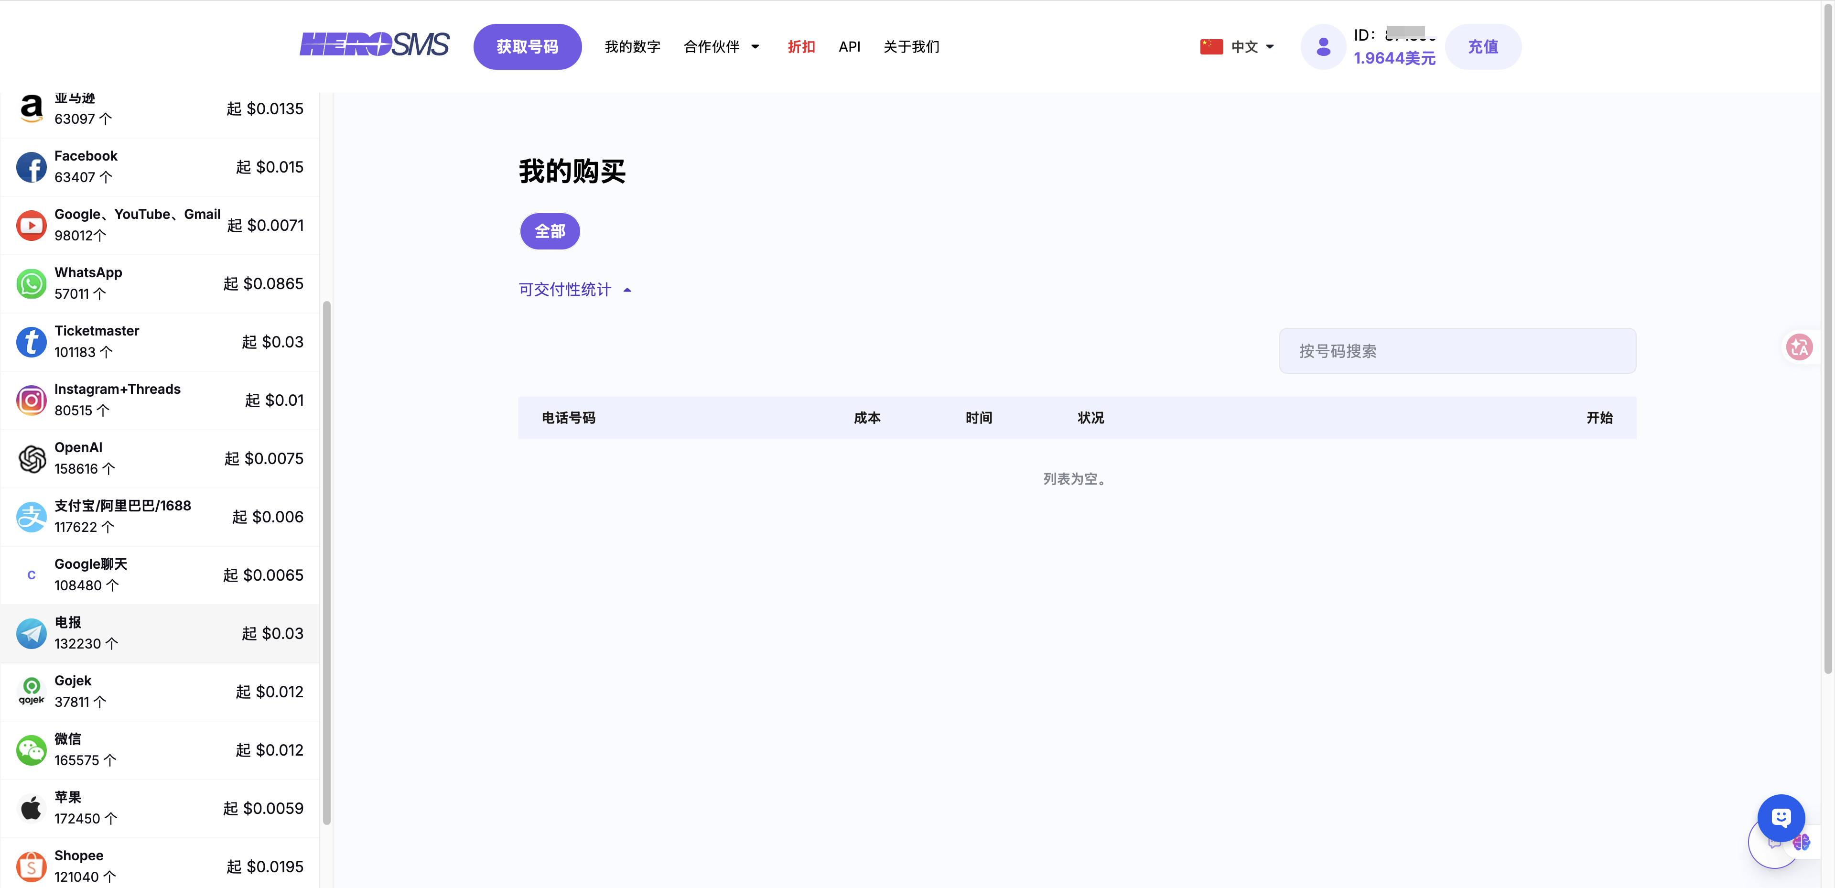This screenshot has height=888, width=1835.
Task: Click the 状况 column header
Action: click(1090, 418)
